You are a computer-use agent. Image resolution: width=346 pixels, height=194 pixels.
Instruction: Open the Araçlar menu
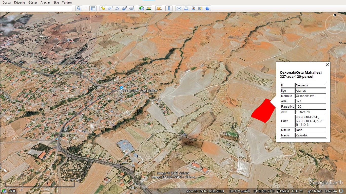tap(45, 3)
